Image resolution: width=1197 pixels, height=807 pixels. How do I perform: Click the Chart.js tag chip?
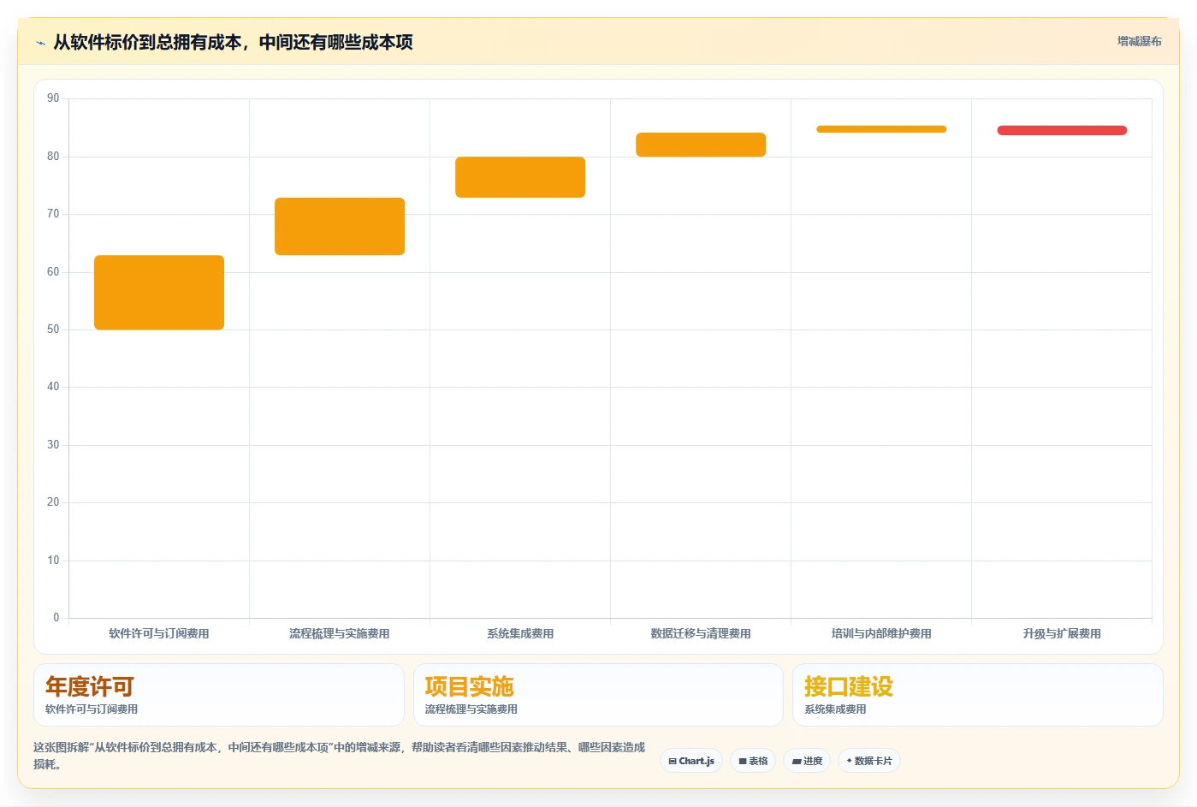point(691,761)
